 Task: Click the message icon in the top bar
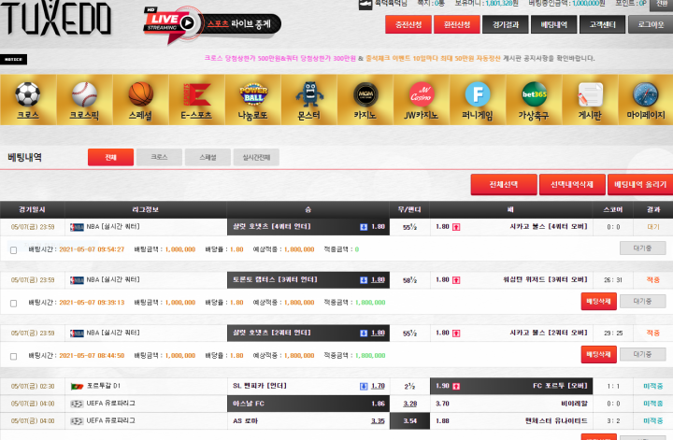pos(365,5)
